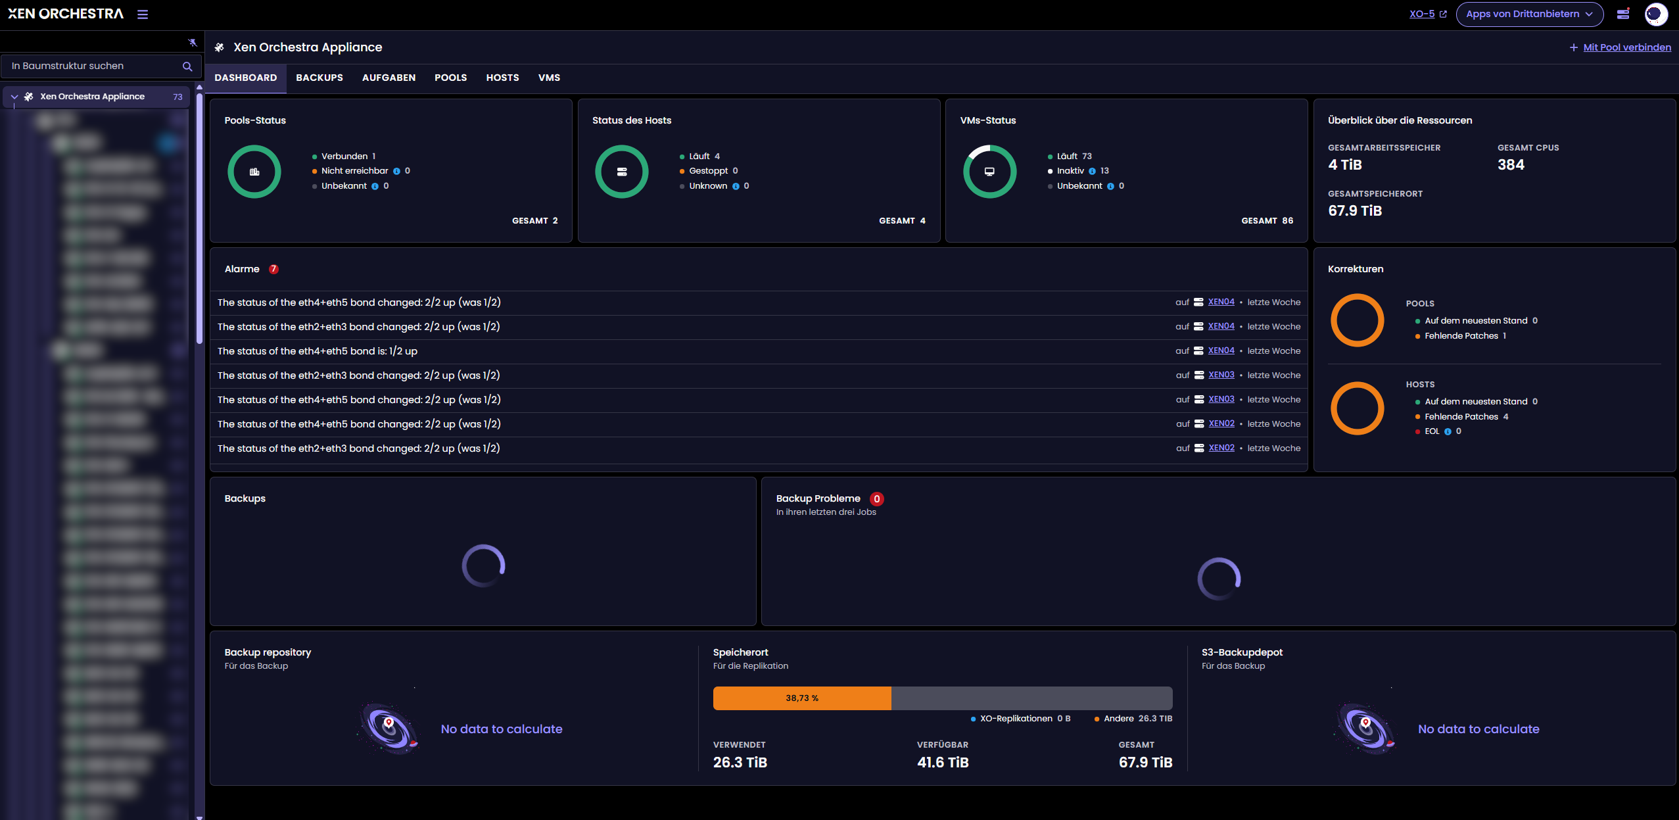Screen dimensions: 1679x820
Task: Click the VMs status donut chart icon
Action: point(989,172)
